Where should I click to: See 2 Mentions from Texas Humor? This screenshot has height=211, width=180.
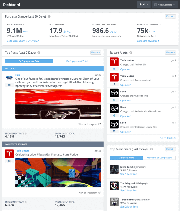click(x=129, y=206)
